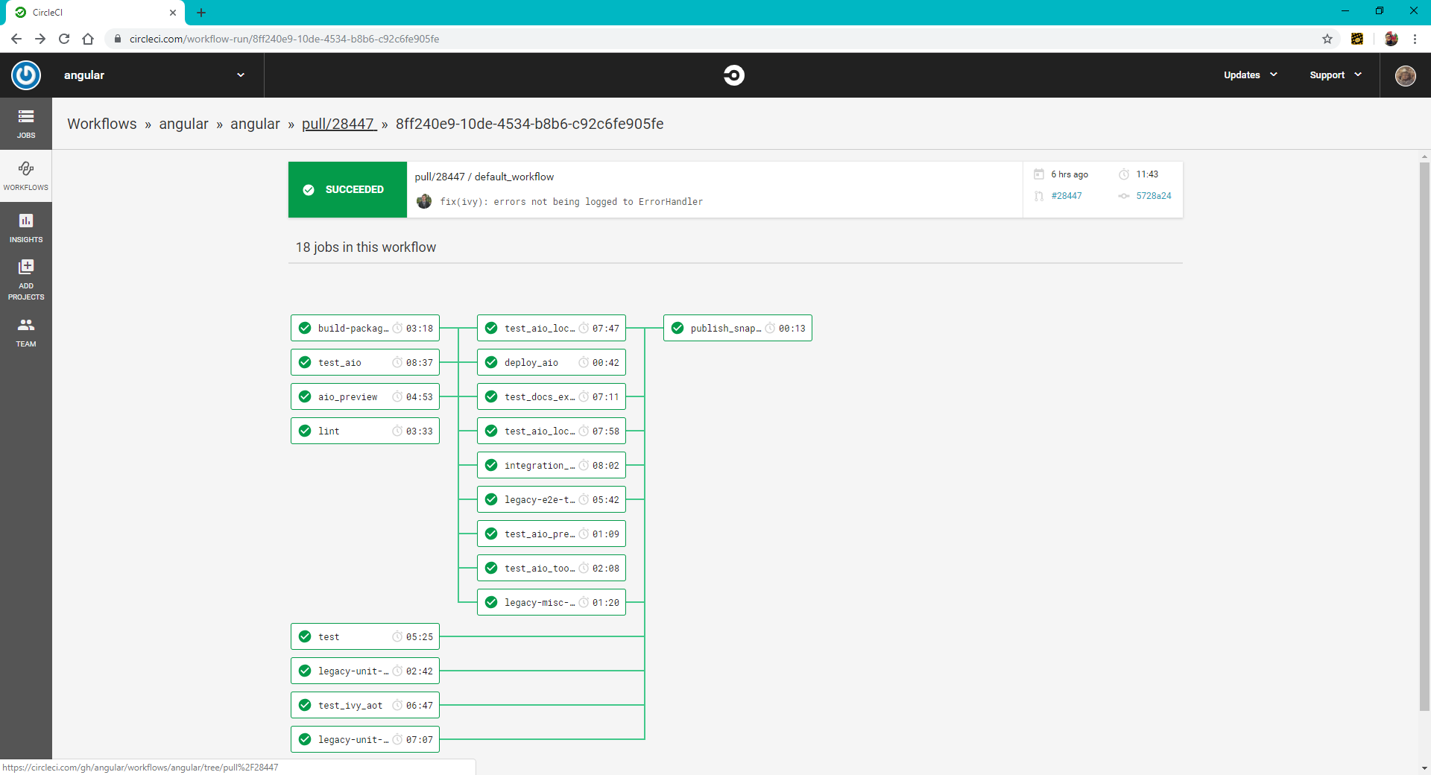This screenshot has width=1431, height=775.
Task: Open the deploy_aio job
Action: click(x=552, y=362)
